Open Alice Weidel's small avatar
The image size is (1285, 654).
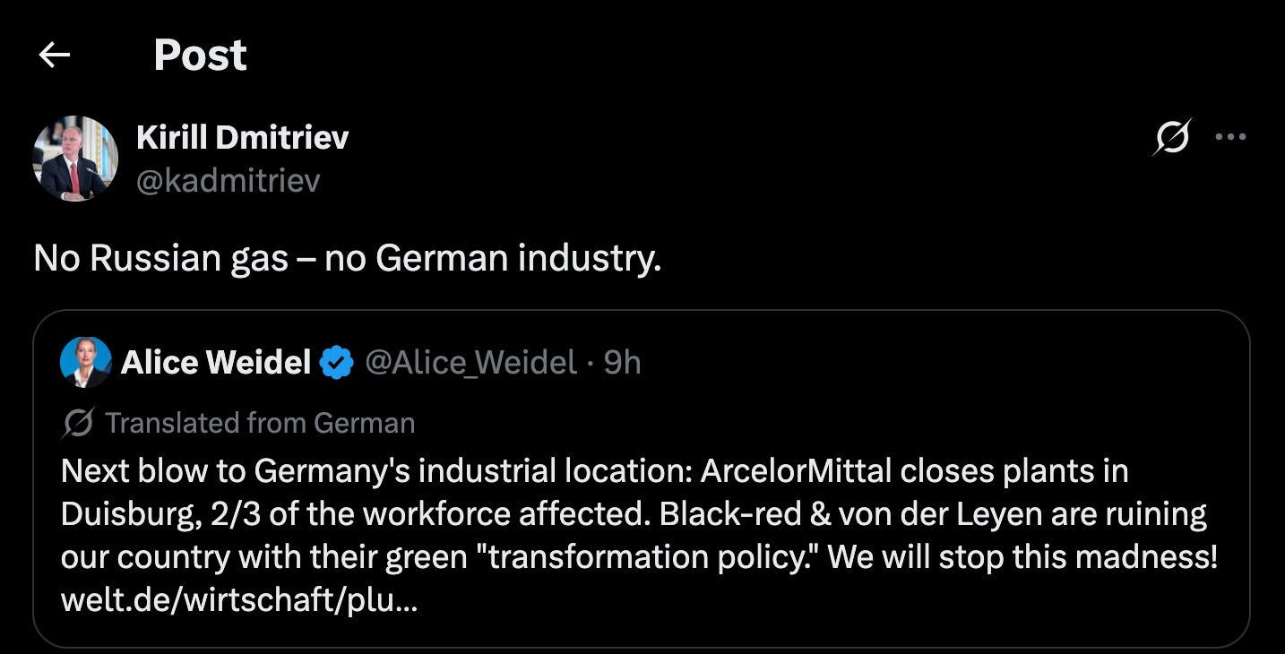[x=86, y=363]
